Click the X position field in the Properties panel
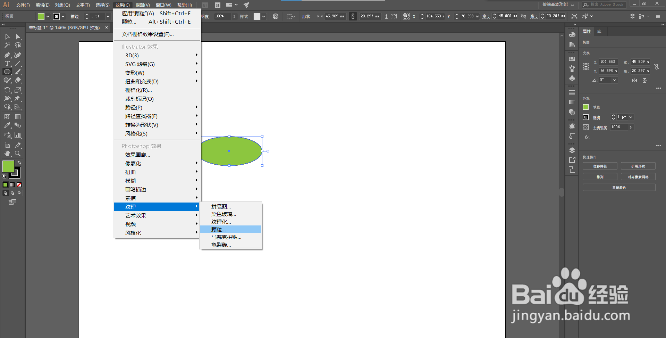Viewport: 666px width, 338px height. [x=608, y=62]
